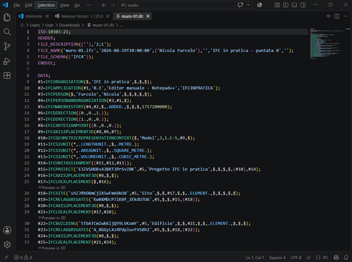This screenshot has height=262, width=352.
Task: Switch to Release Notes: 1.135.0 tab
Action: click(82, 16)
